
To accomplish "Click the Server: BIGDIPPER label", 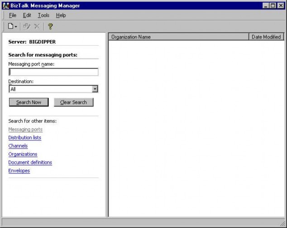I will click(x=32, y=42).
